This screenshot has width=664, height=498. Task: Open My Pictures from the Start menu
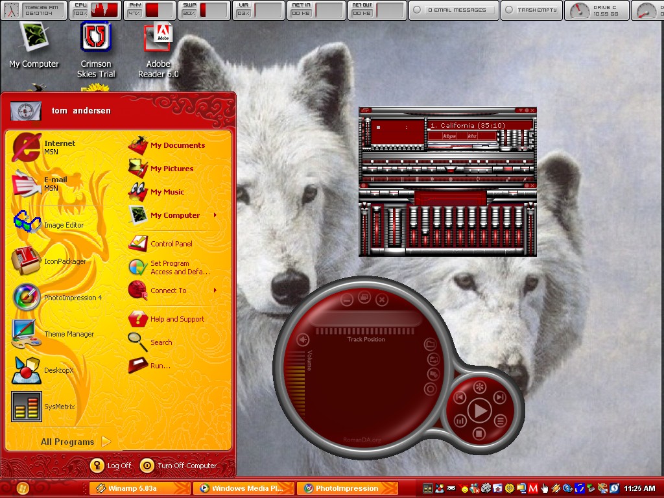[161, 169]
